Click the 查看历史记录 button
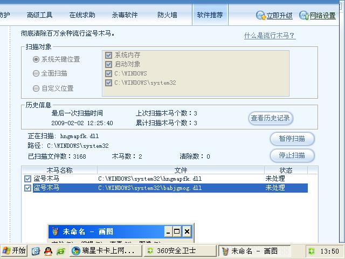 [271, 118]
